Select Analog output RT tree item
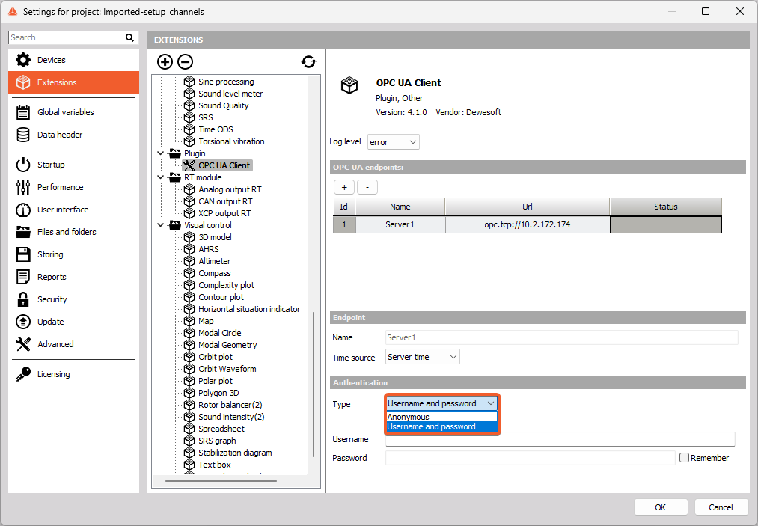This screenshot has height=526, width=758. click(230, 189)
